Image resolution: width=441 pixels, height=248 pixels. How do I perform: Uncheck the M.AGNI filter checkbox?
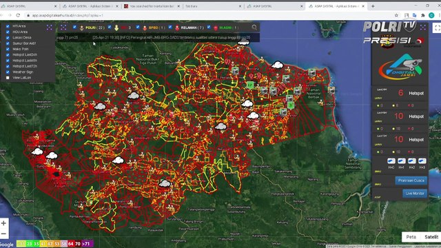209,27
